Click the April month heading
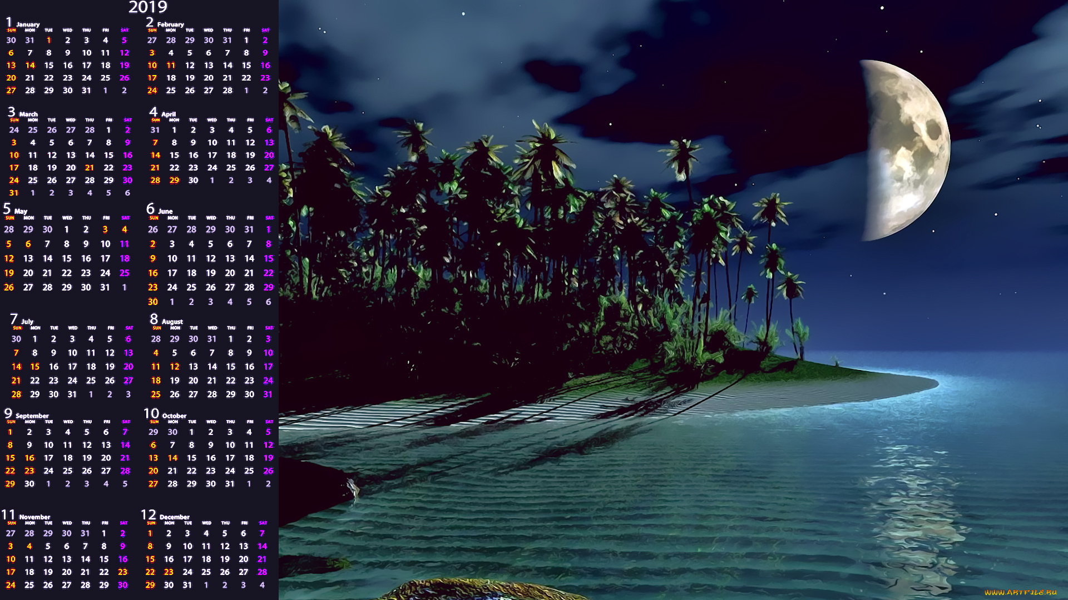This screenshot has width=1068, height=600. (168, 114)
